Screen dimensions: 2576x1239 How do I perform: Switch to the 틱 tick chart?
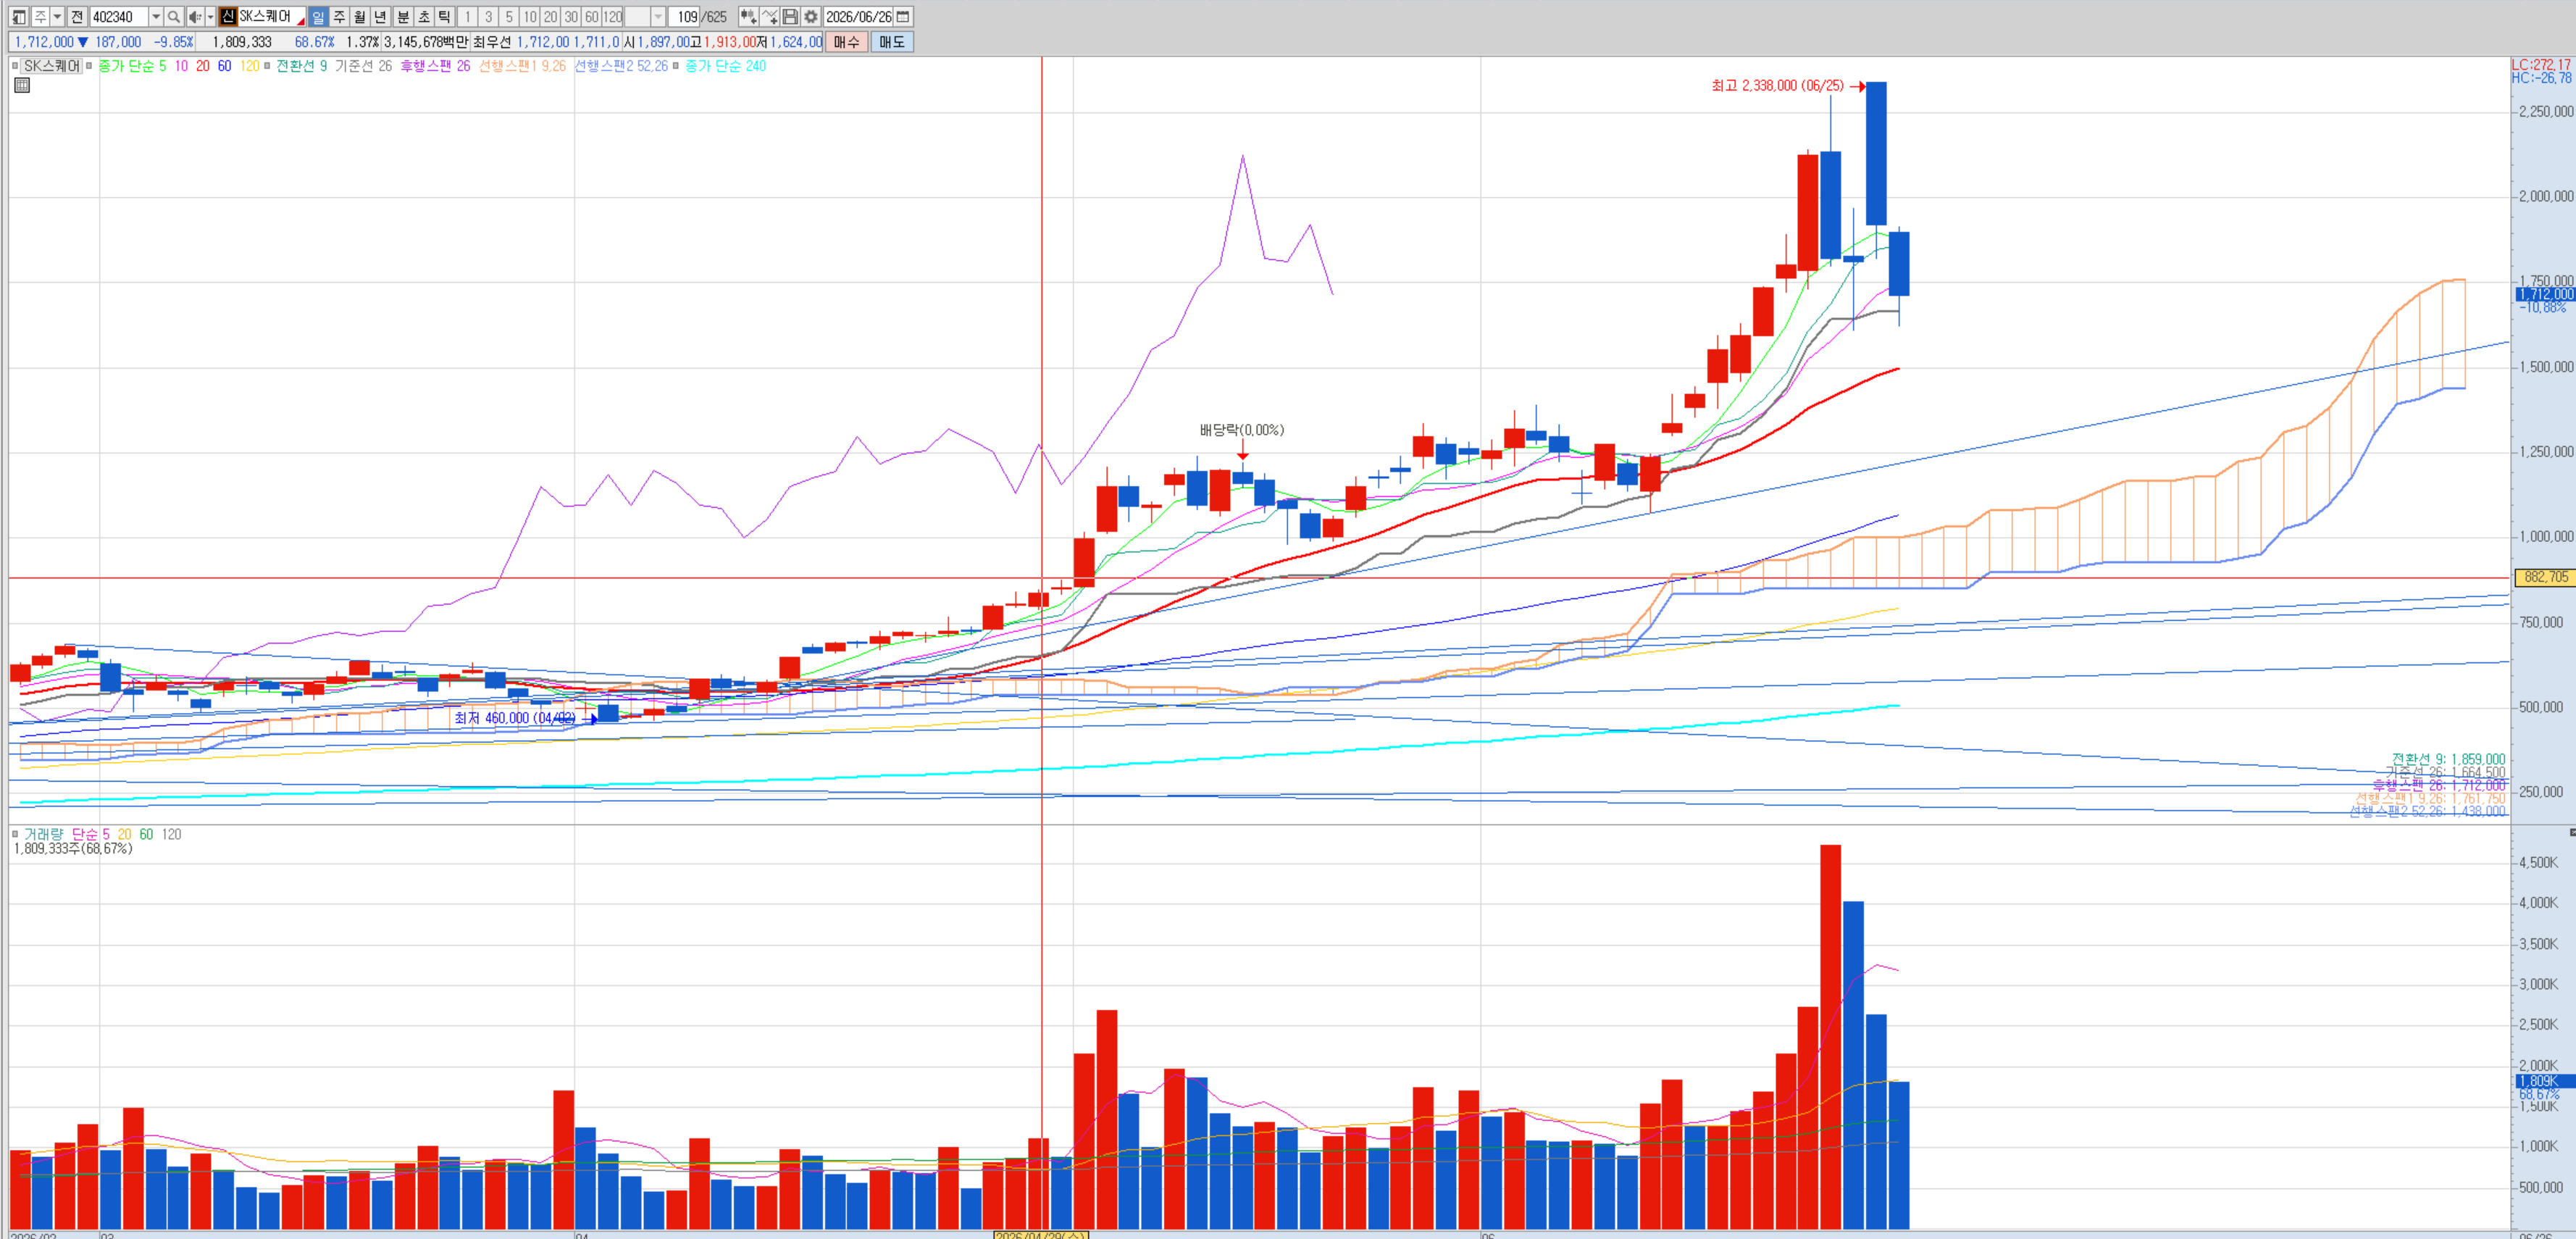(445, 17)
